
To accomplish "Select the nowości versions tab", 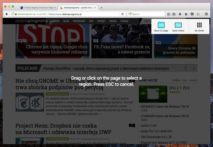I will (x=193, y=80).
